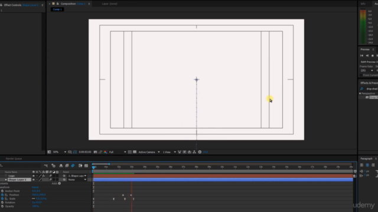Click the Opacity stopwatch icon
This screenshot has width=378, height=212.
(2, 207)
